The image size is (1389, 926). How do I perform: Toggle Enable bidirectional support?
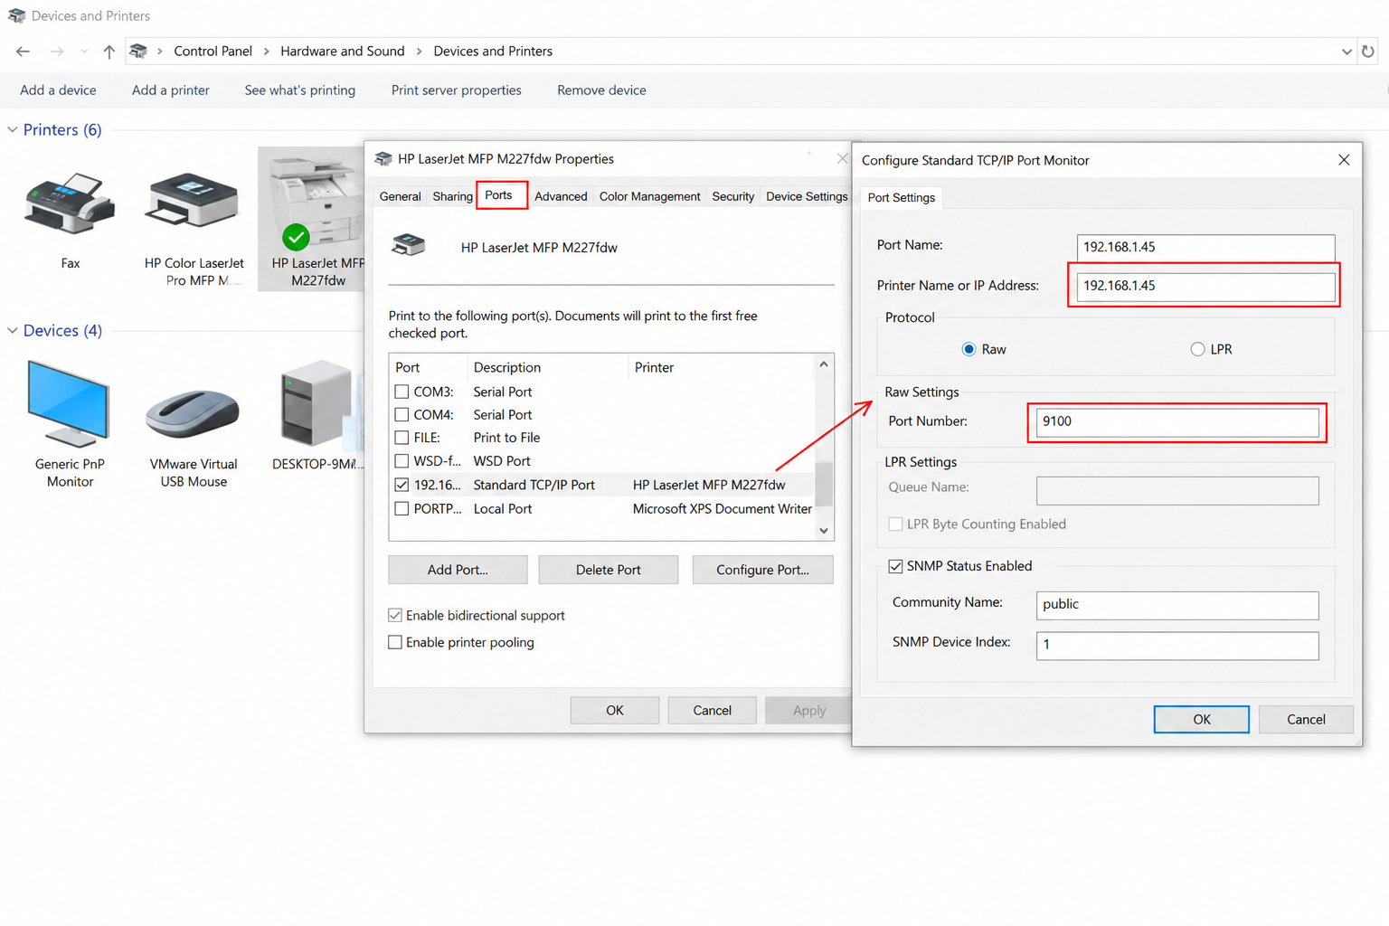(x=395, y=615)
